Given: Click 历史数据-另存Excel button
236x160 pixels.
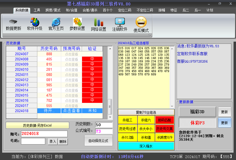Looking at the screenshot, I should tap(38, 125).
